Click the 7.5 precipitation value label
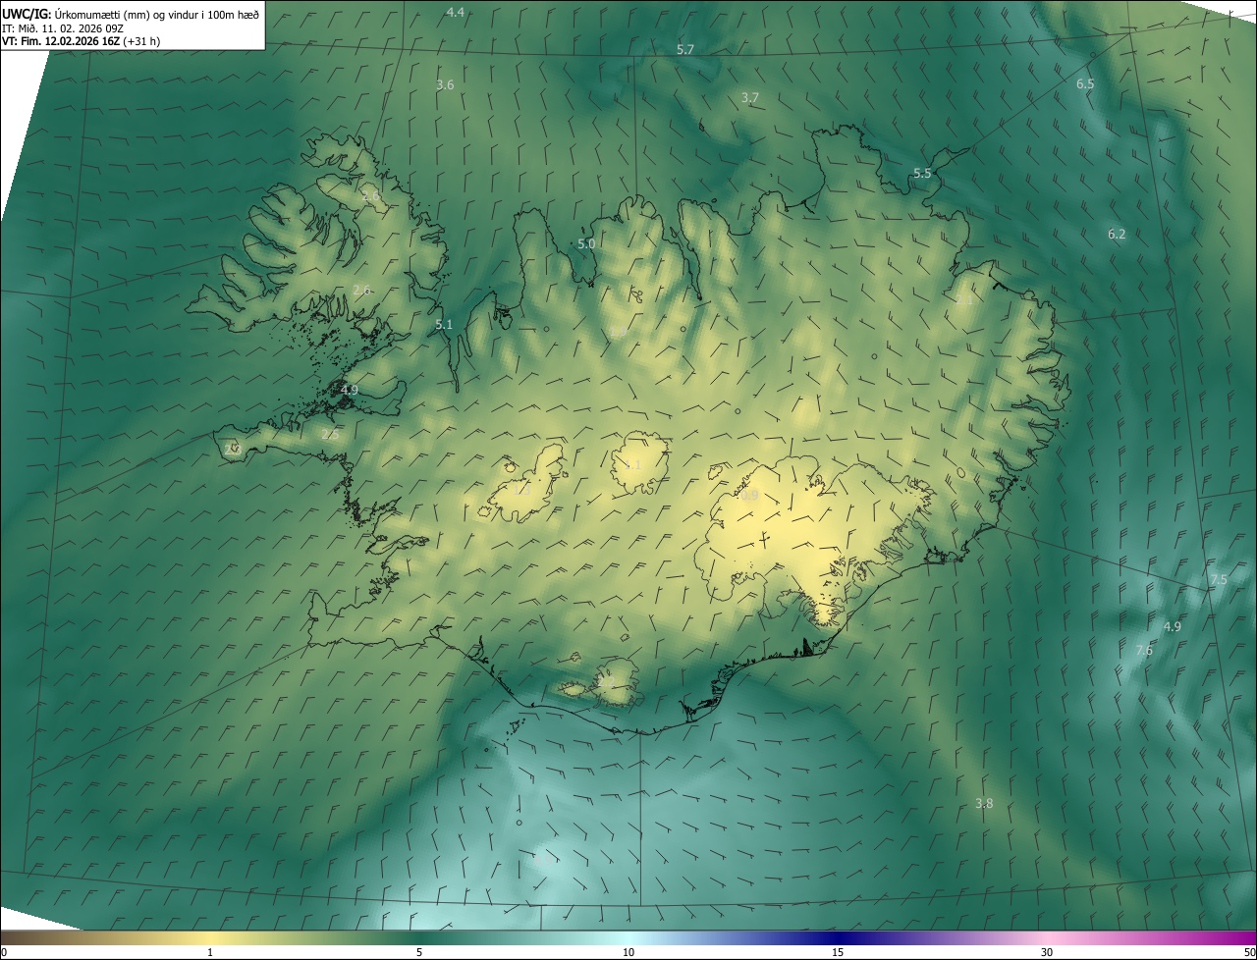This screenshot has height=960, width=1257. pyautogui.click(x=1218, y=580)
